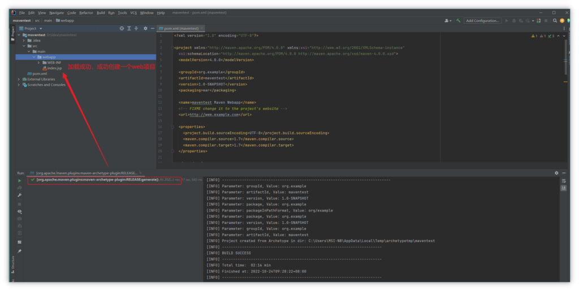Click the wrench settings icon in Run panel
The image size is (579, 291).
tap(20, 195)
